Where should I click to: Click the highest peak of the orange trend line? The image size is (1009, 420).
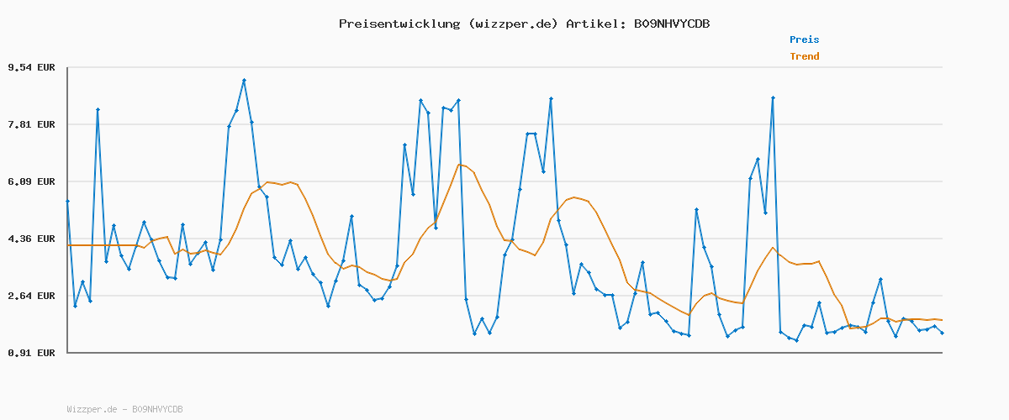point(459,165)
